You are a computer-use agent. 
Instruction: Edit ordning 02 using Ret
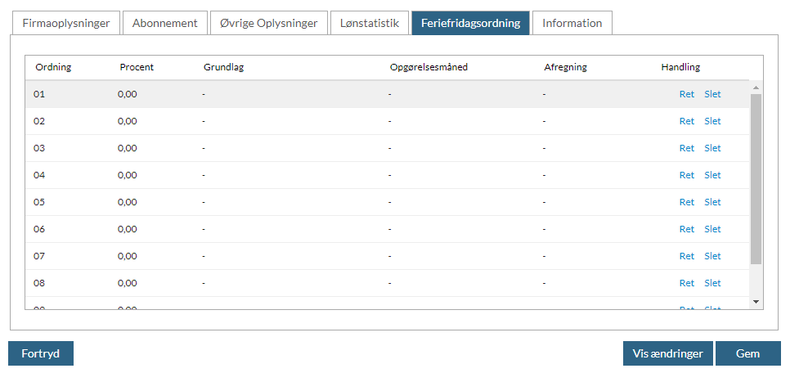coord(686,121)
